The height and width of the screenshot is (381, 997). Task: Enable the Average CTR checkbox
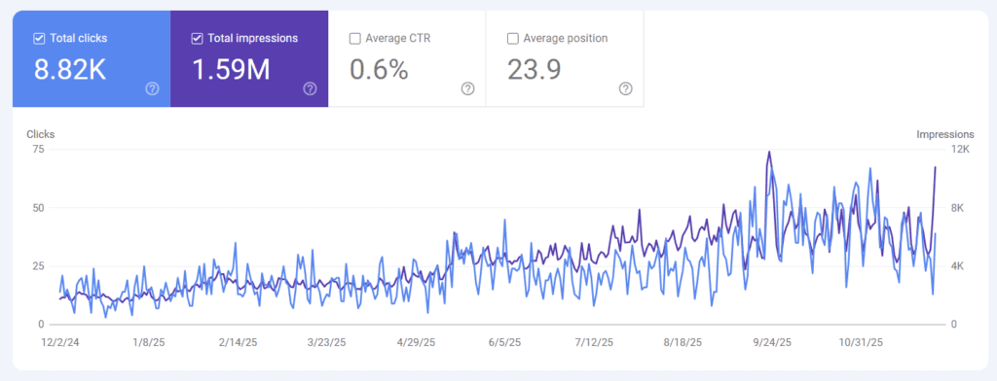point(354,39)
